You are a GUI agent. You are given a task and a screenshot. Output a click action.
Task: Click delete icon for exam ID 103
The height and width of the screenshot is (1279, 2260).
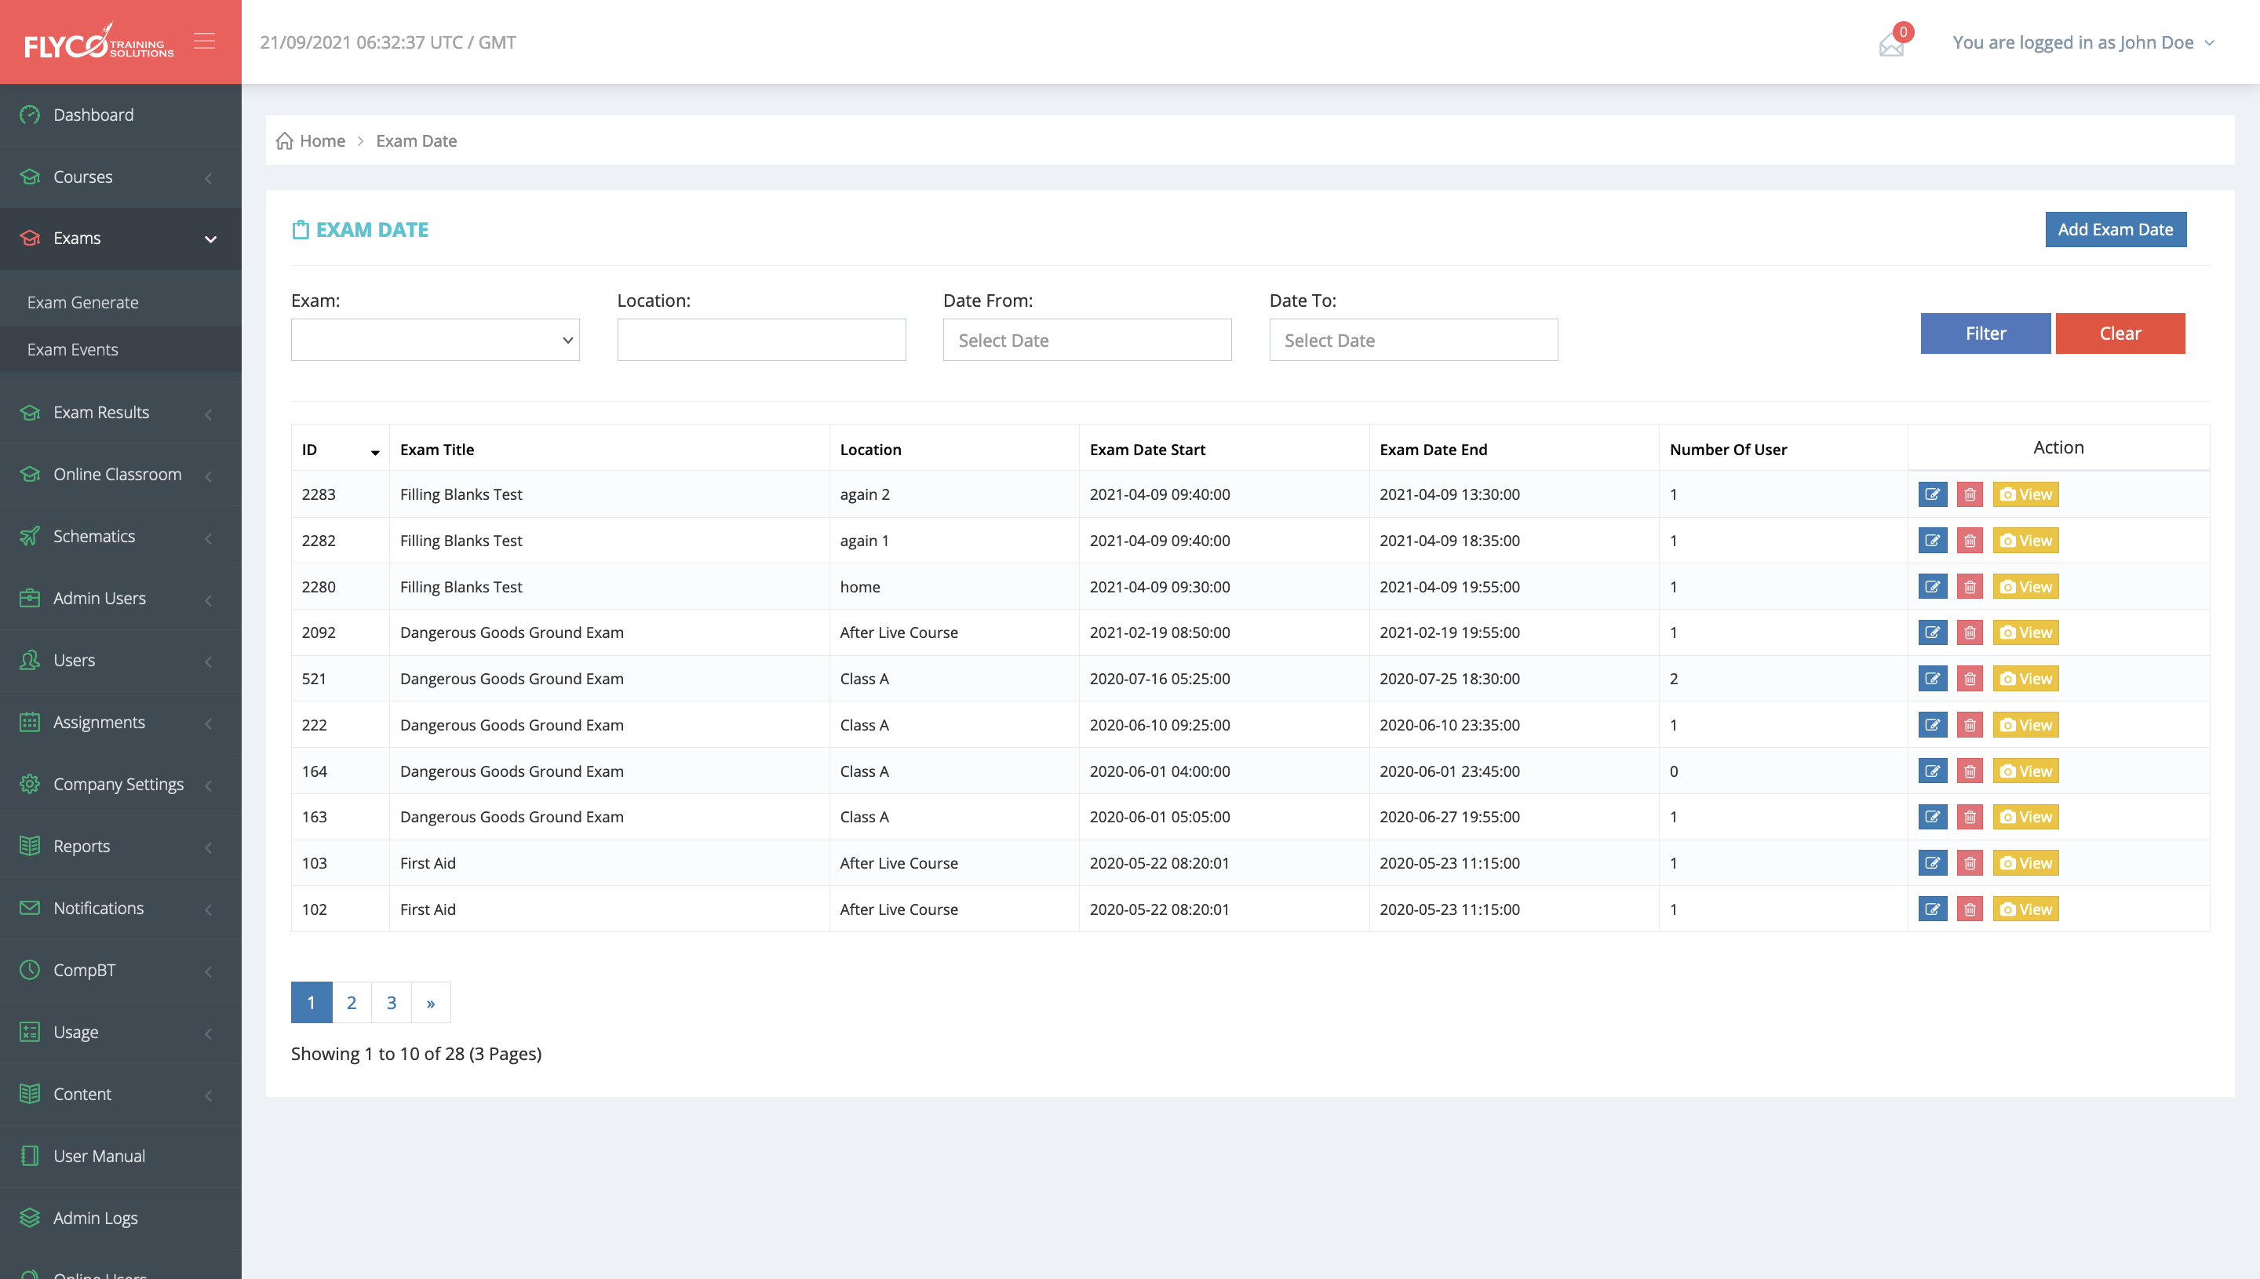[x=1970, y=863]
